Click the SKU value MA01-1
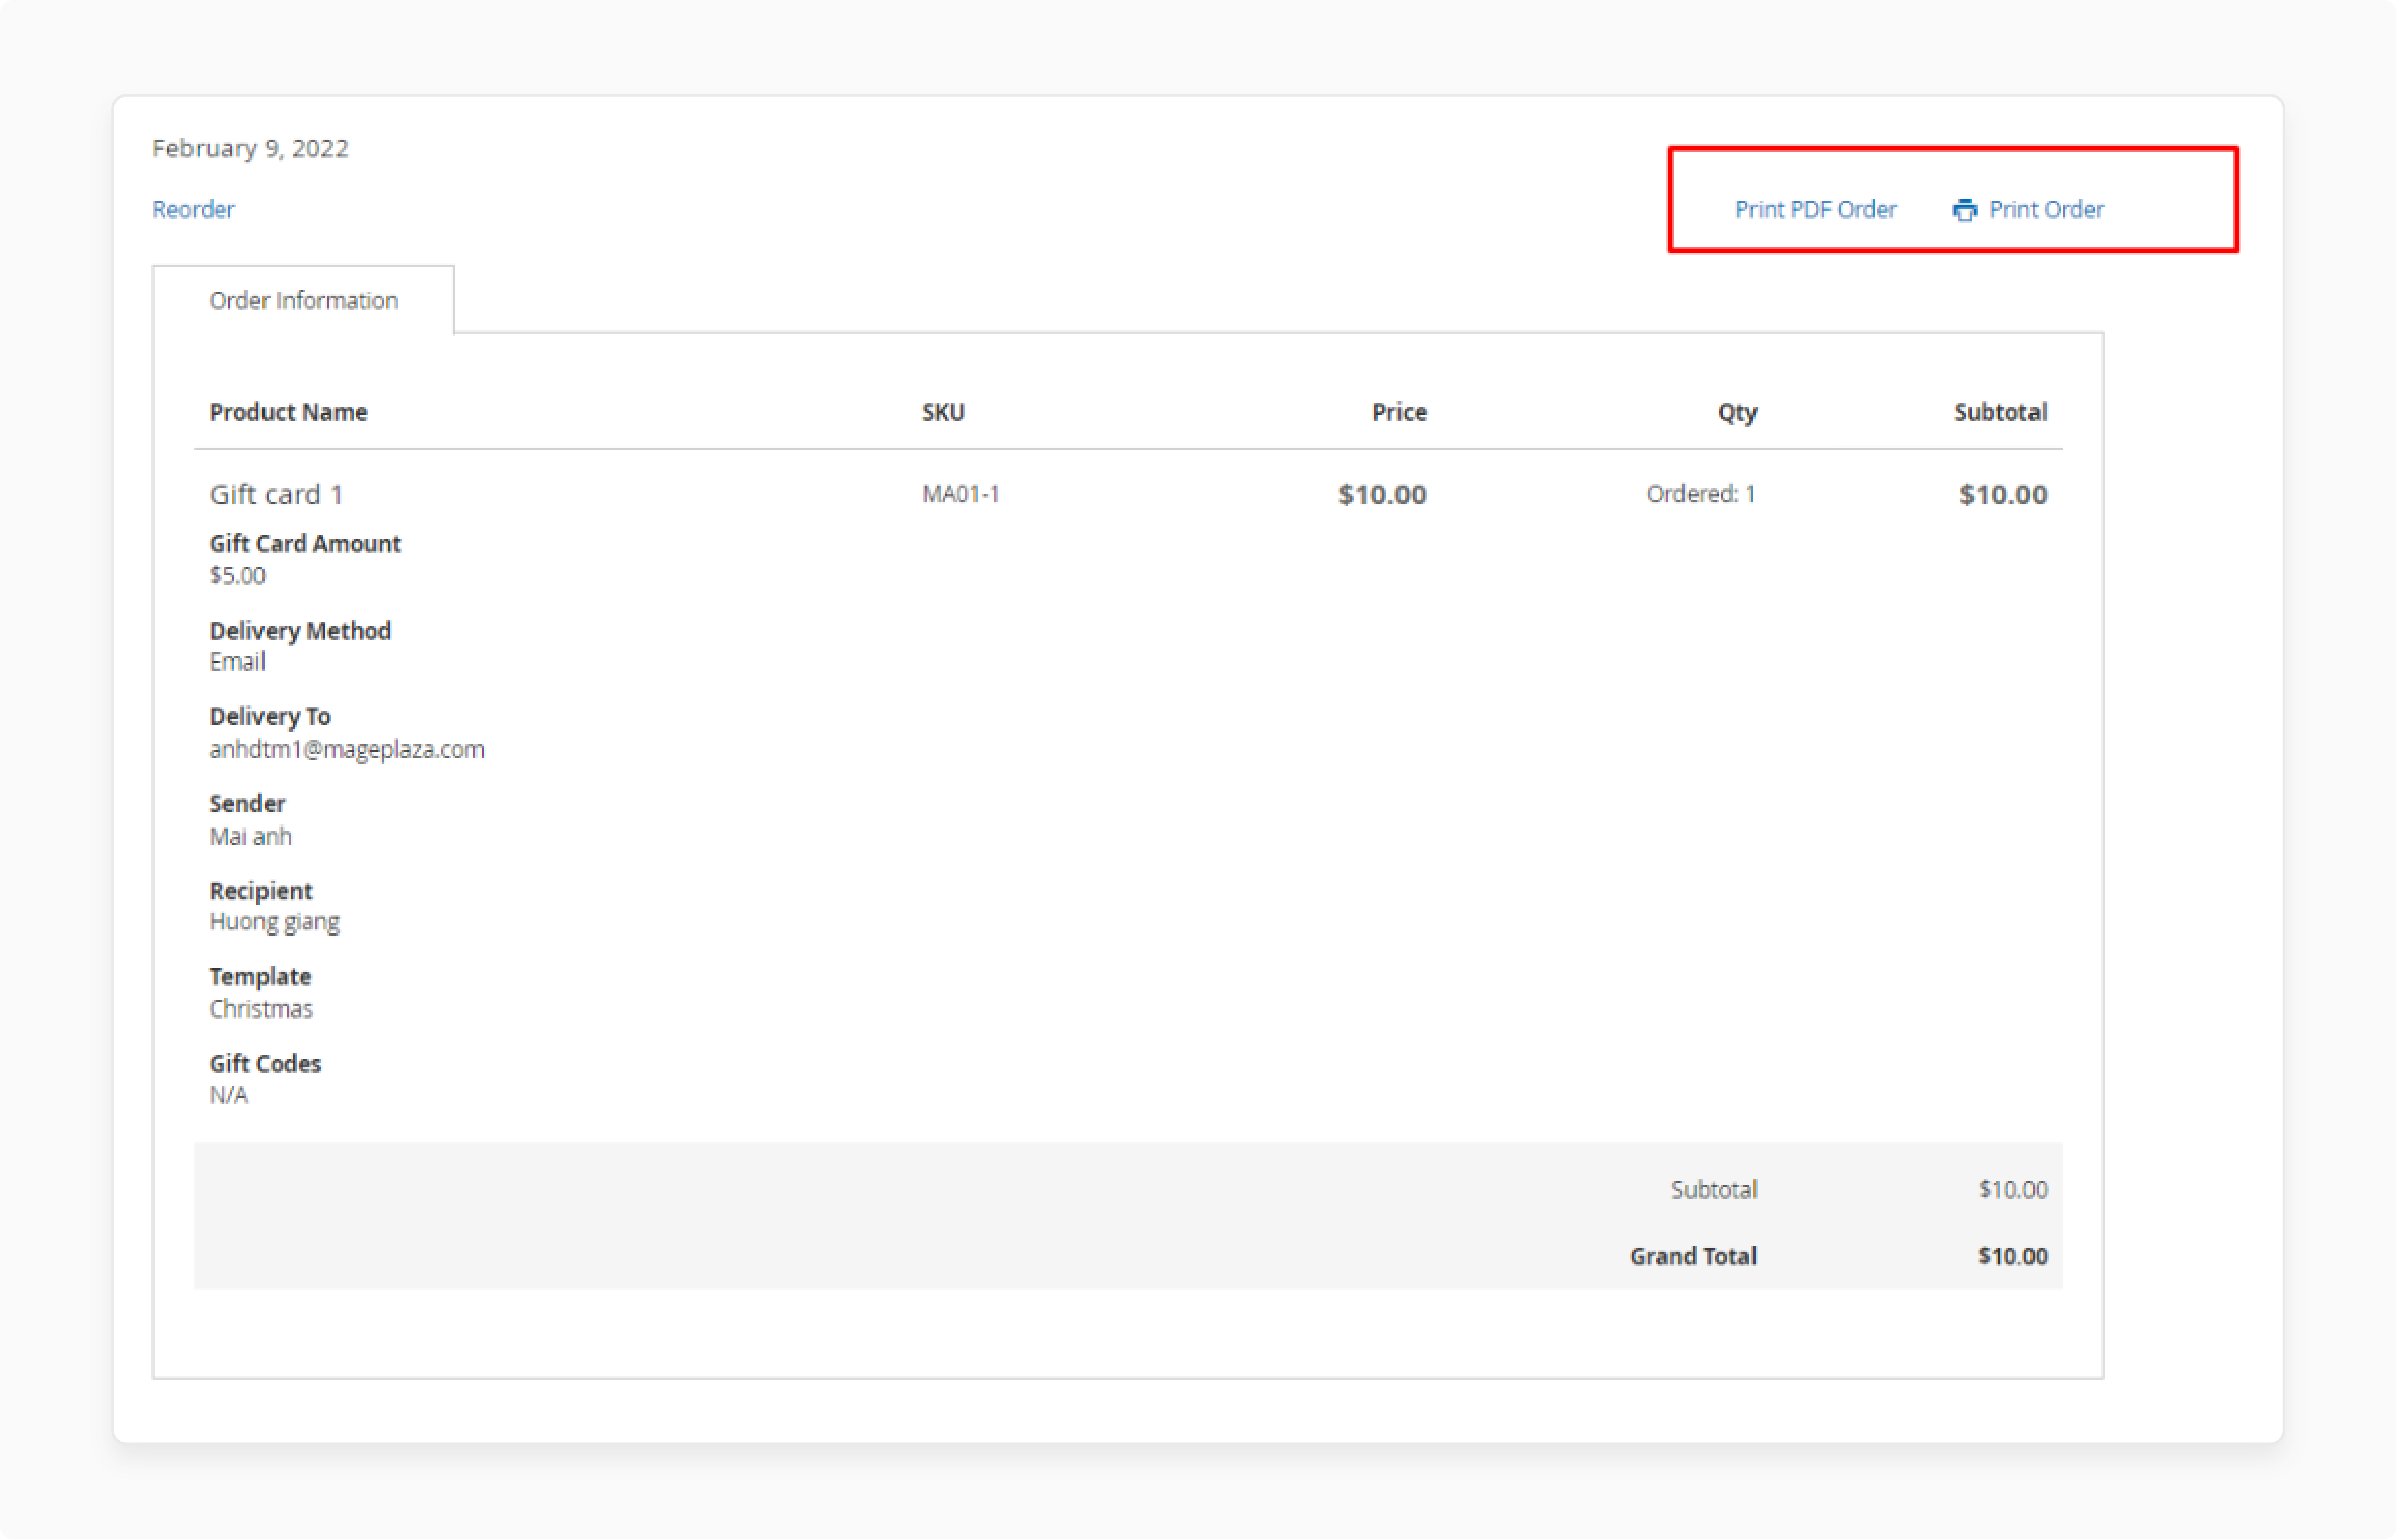Screen dimensions: 2397x1540 pos(960,494)
